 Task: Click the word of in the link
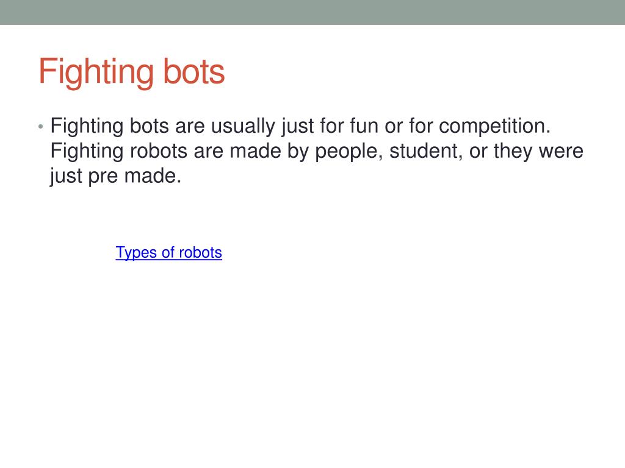[168, 252]
